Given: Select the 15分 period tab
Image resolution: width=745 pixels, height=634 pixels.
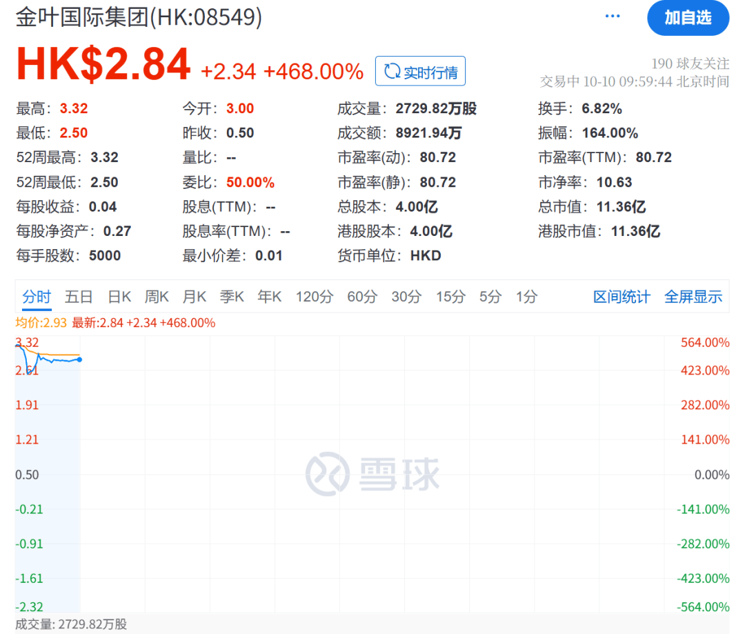Looking at the screenshot, I should [x=450, y=296].
